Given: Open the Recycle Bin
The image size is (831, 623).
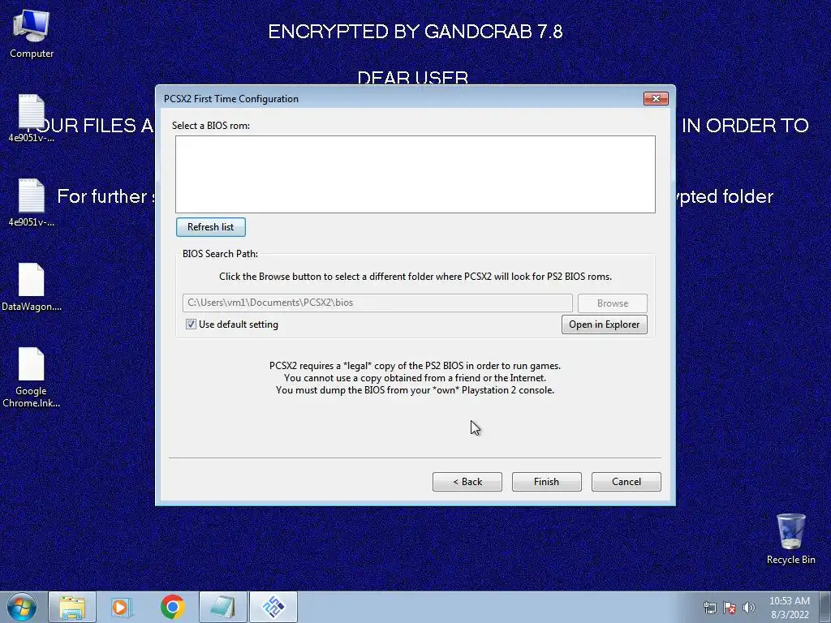Looking at the screenshot, I should (x=790, y=539).
